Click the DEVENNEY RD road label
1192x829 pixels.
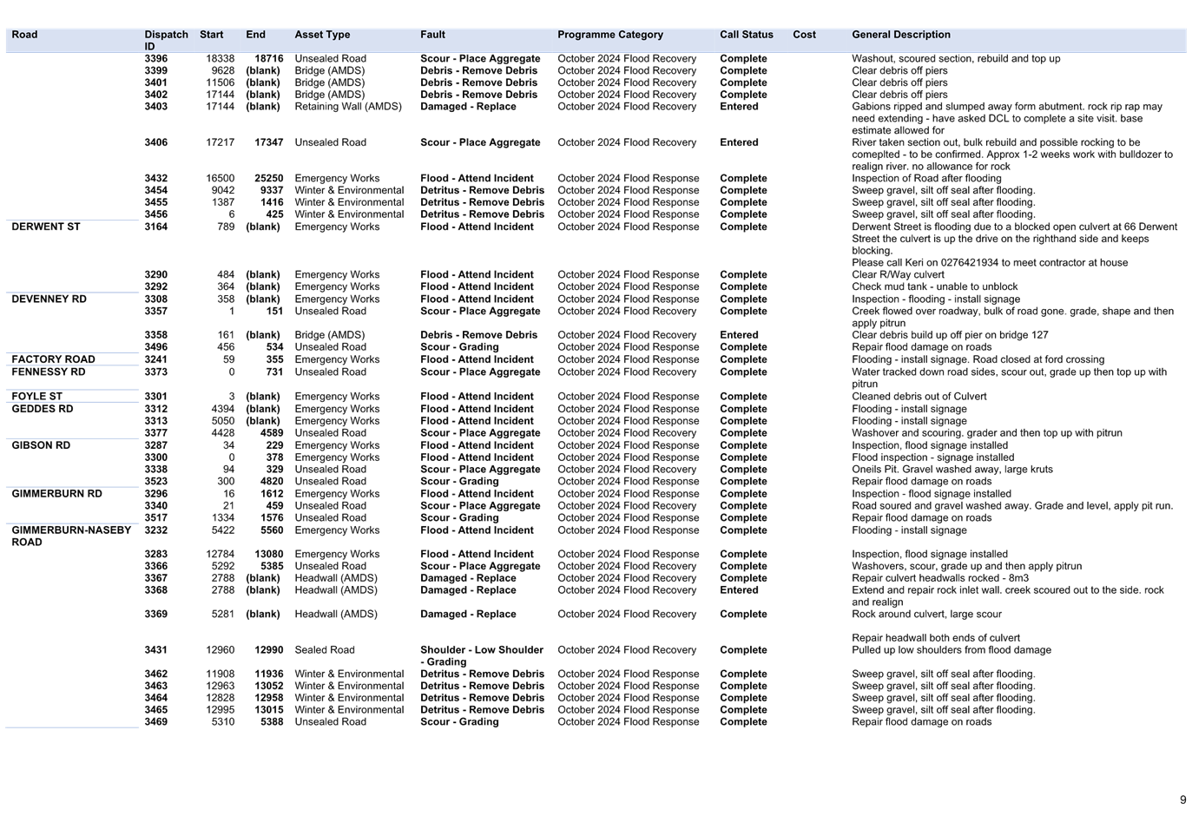49,299
